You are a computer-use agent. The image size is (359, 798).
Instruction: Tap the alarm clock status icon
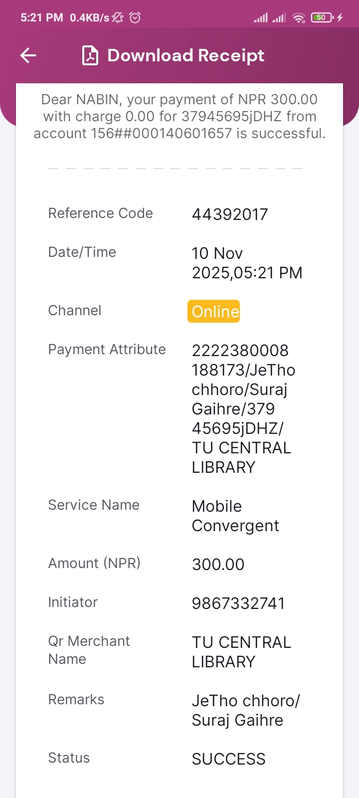point(135,18)
